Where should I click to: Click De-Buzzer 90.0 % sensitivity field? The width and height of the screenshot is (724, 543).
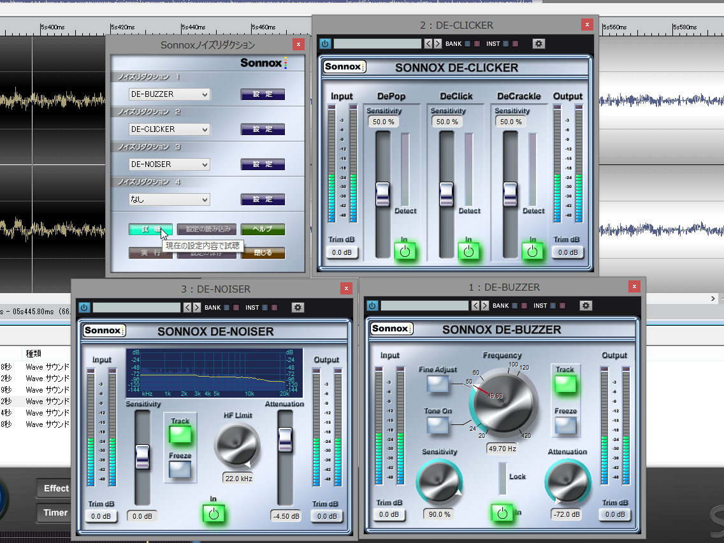[440, 514]
